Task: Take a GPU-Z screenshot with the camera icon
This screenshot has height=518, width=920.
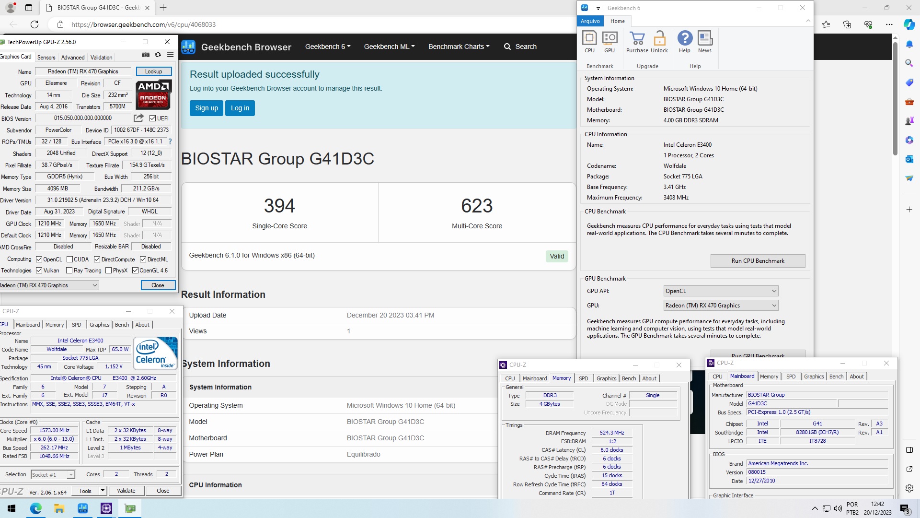Action: point(146,55)
